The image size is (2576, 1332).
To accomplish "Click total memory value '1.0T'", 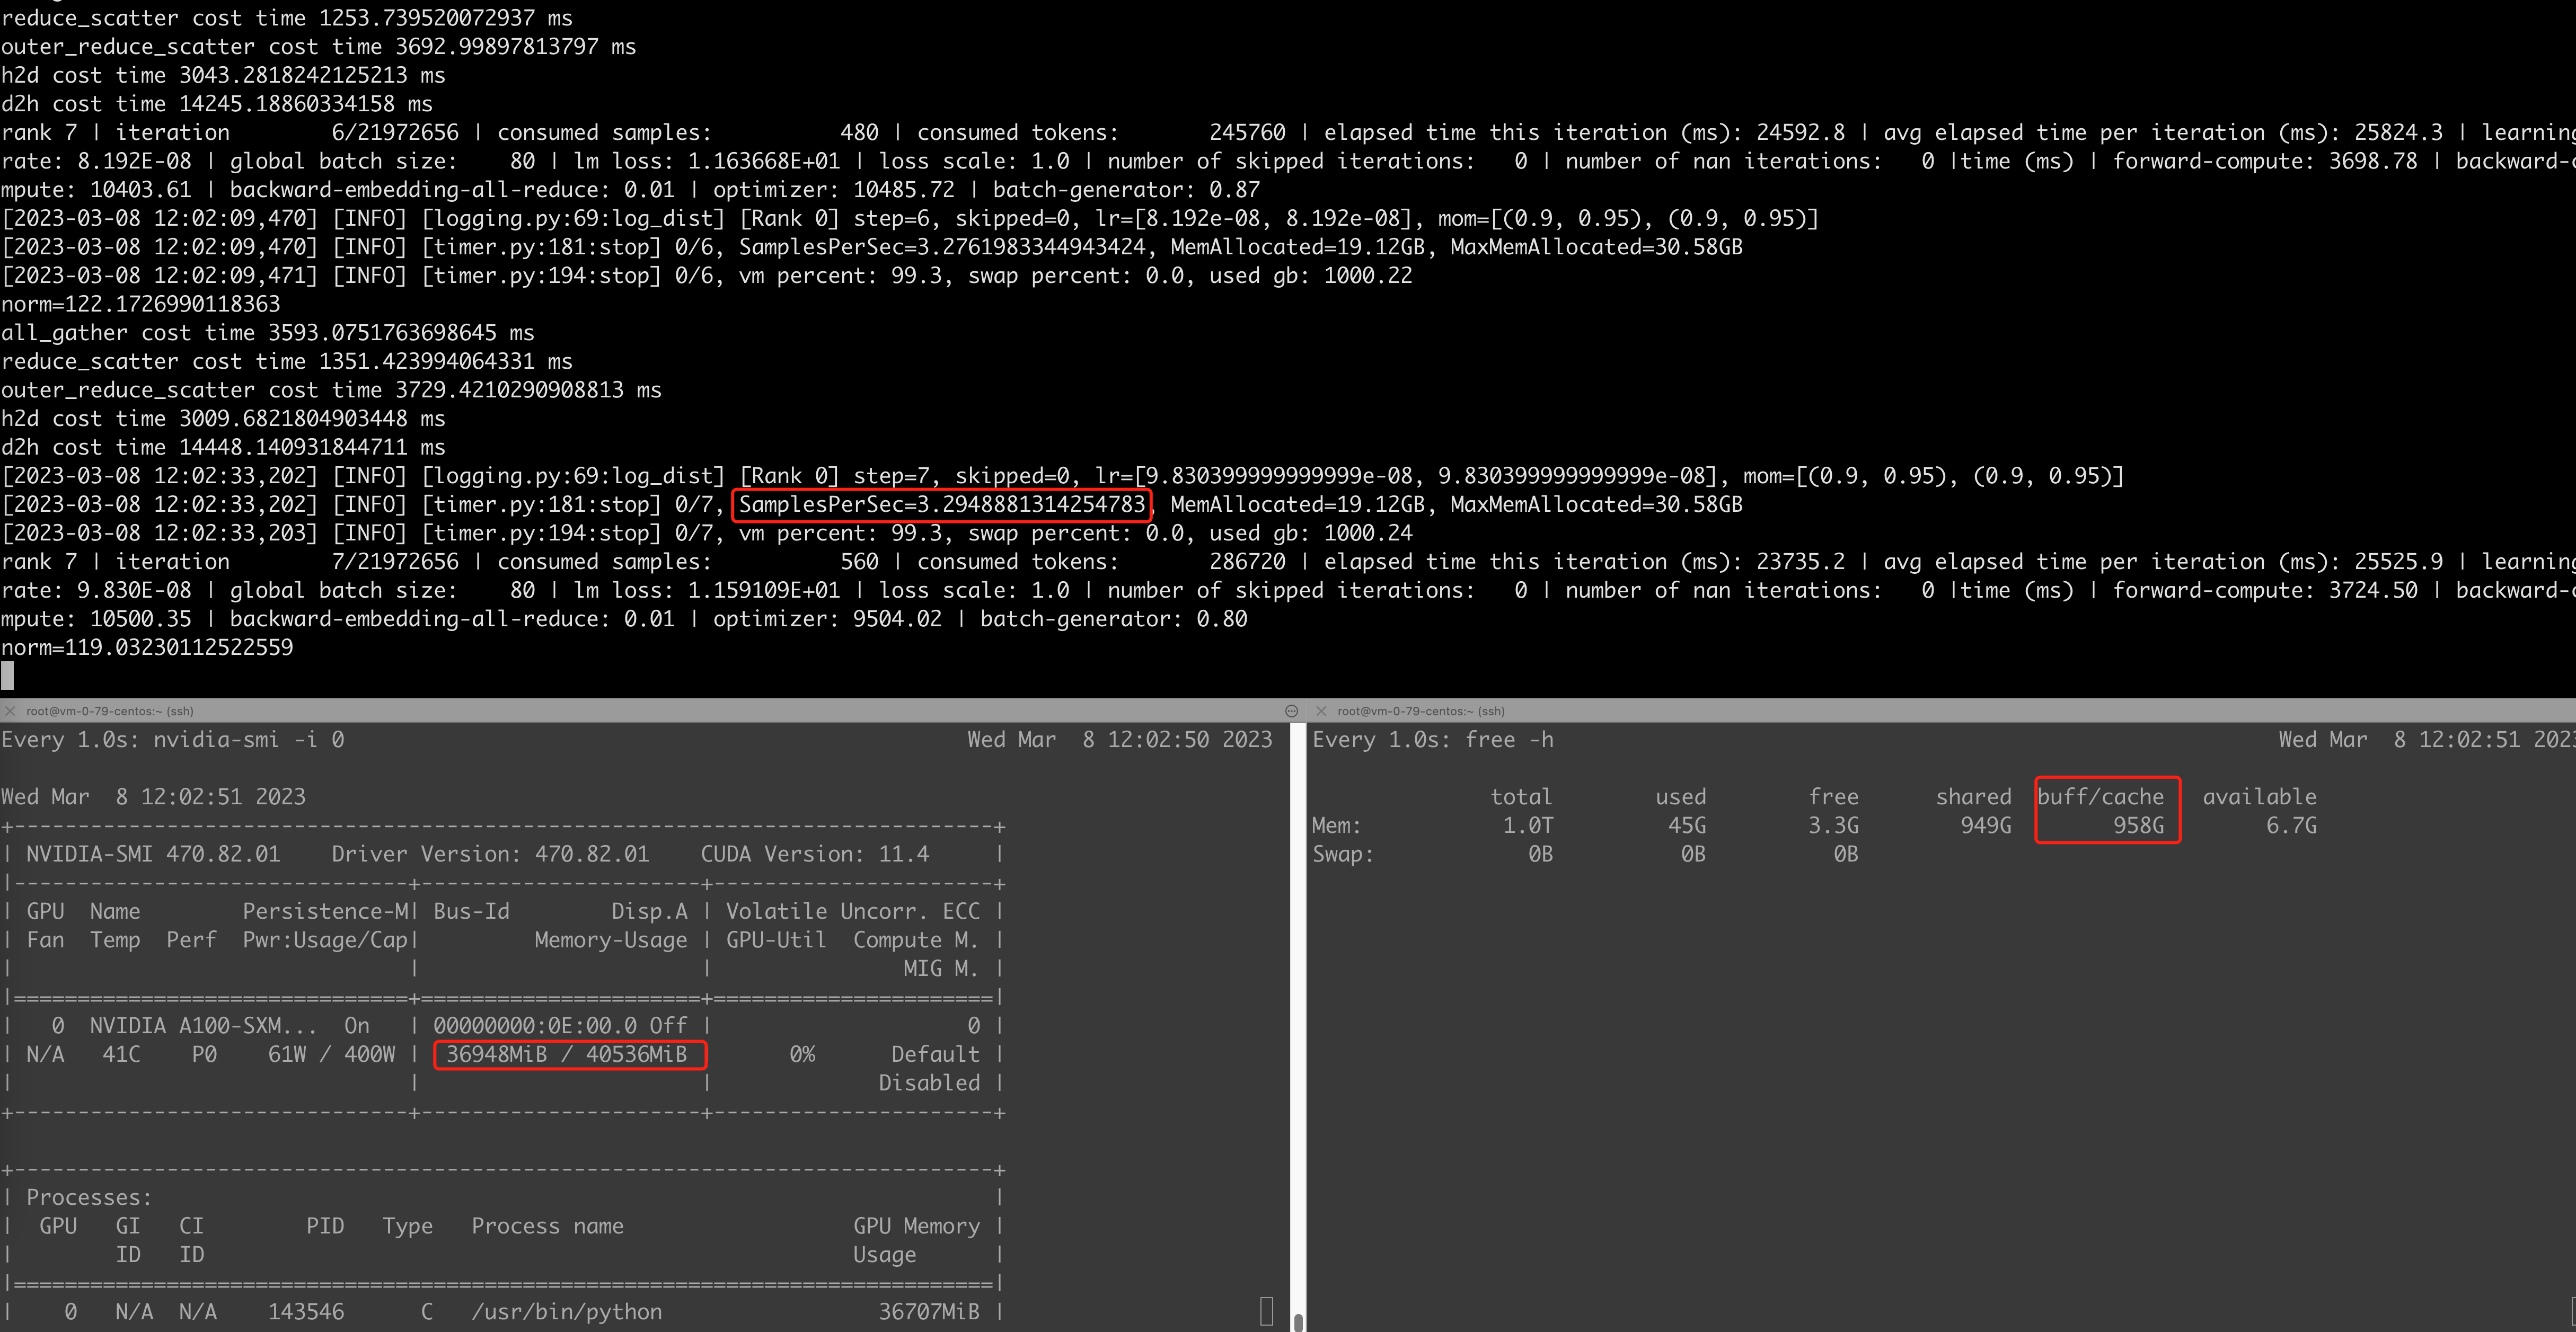I will (x=1528, y=827).
